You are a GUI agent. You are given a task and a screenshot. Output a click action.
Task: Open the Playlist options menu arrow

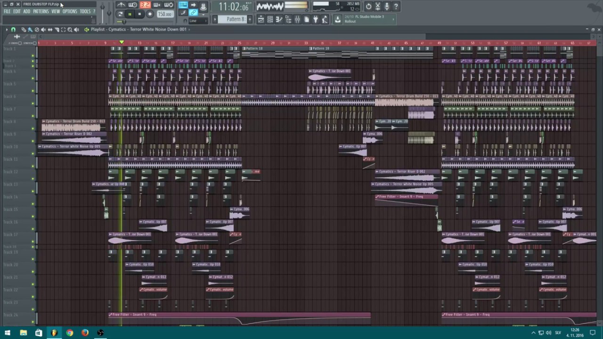7,30
